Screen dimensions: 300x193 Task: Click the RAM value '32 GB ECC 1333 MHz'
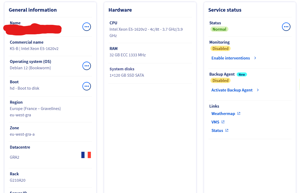coord(128,55)
